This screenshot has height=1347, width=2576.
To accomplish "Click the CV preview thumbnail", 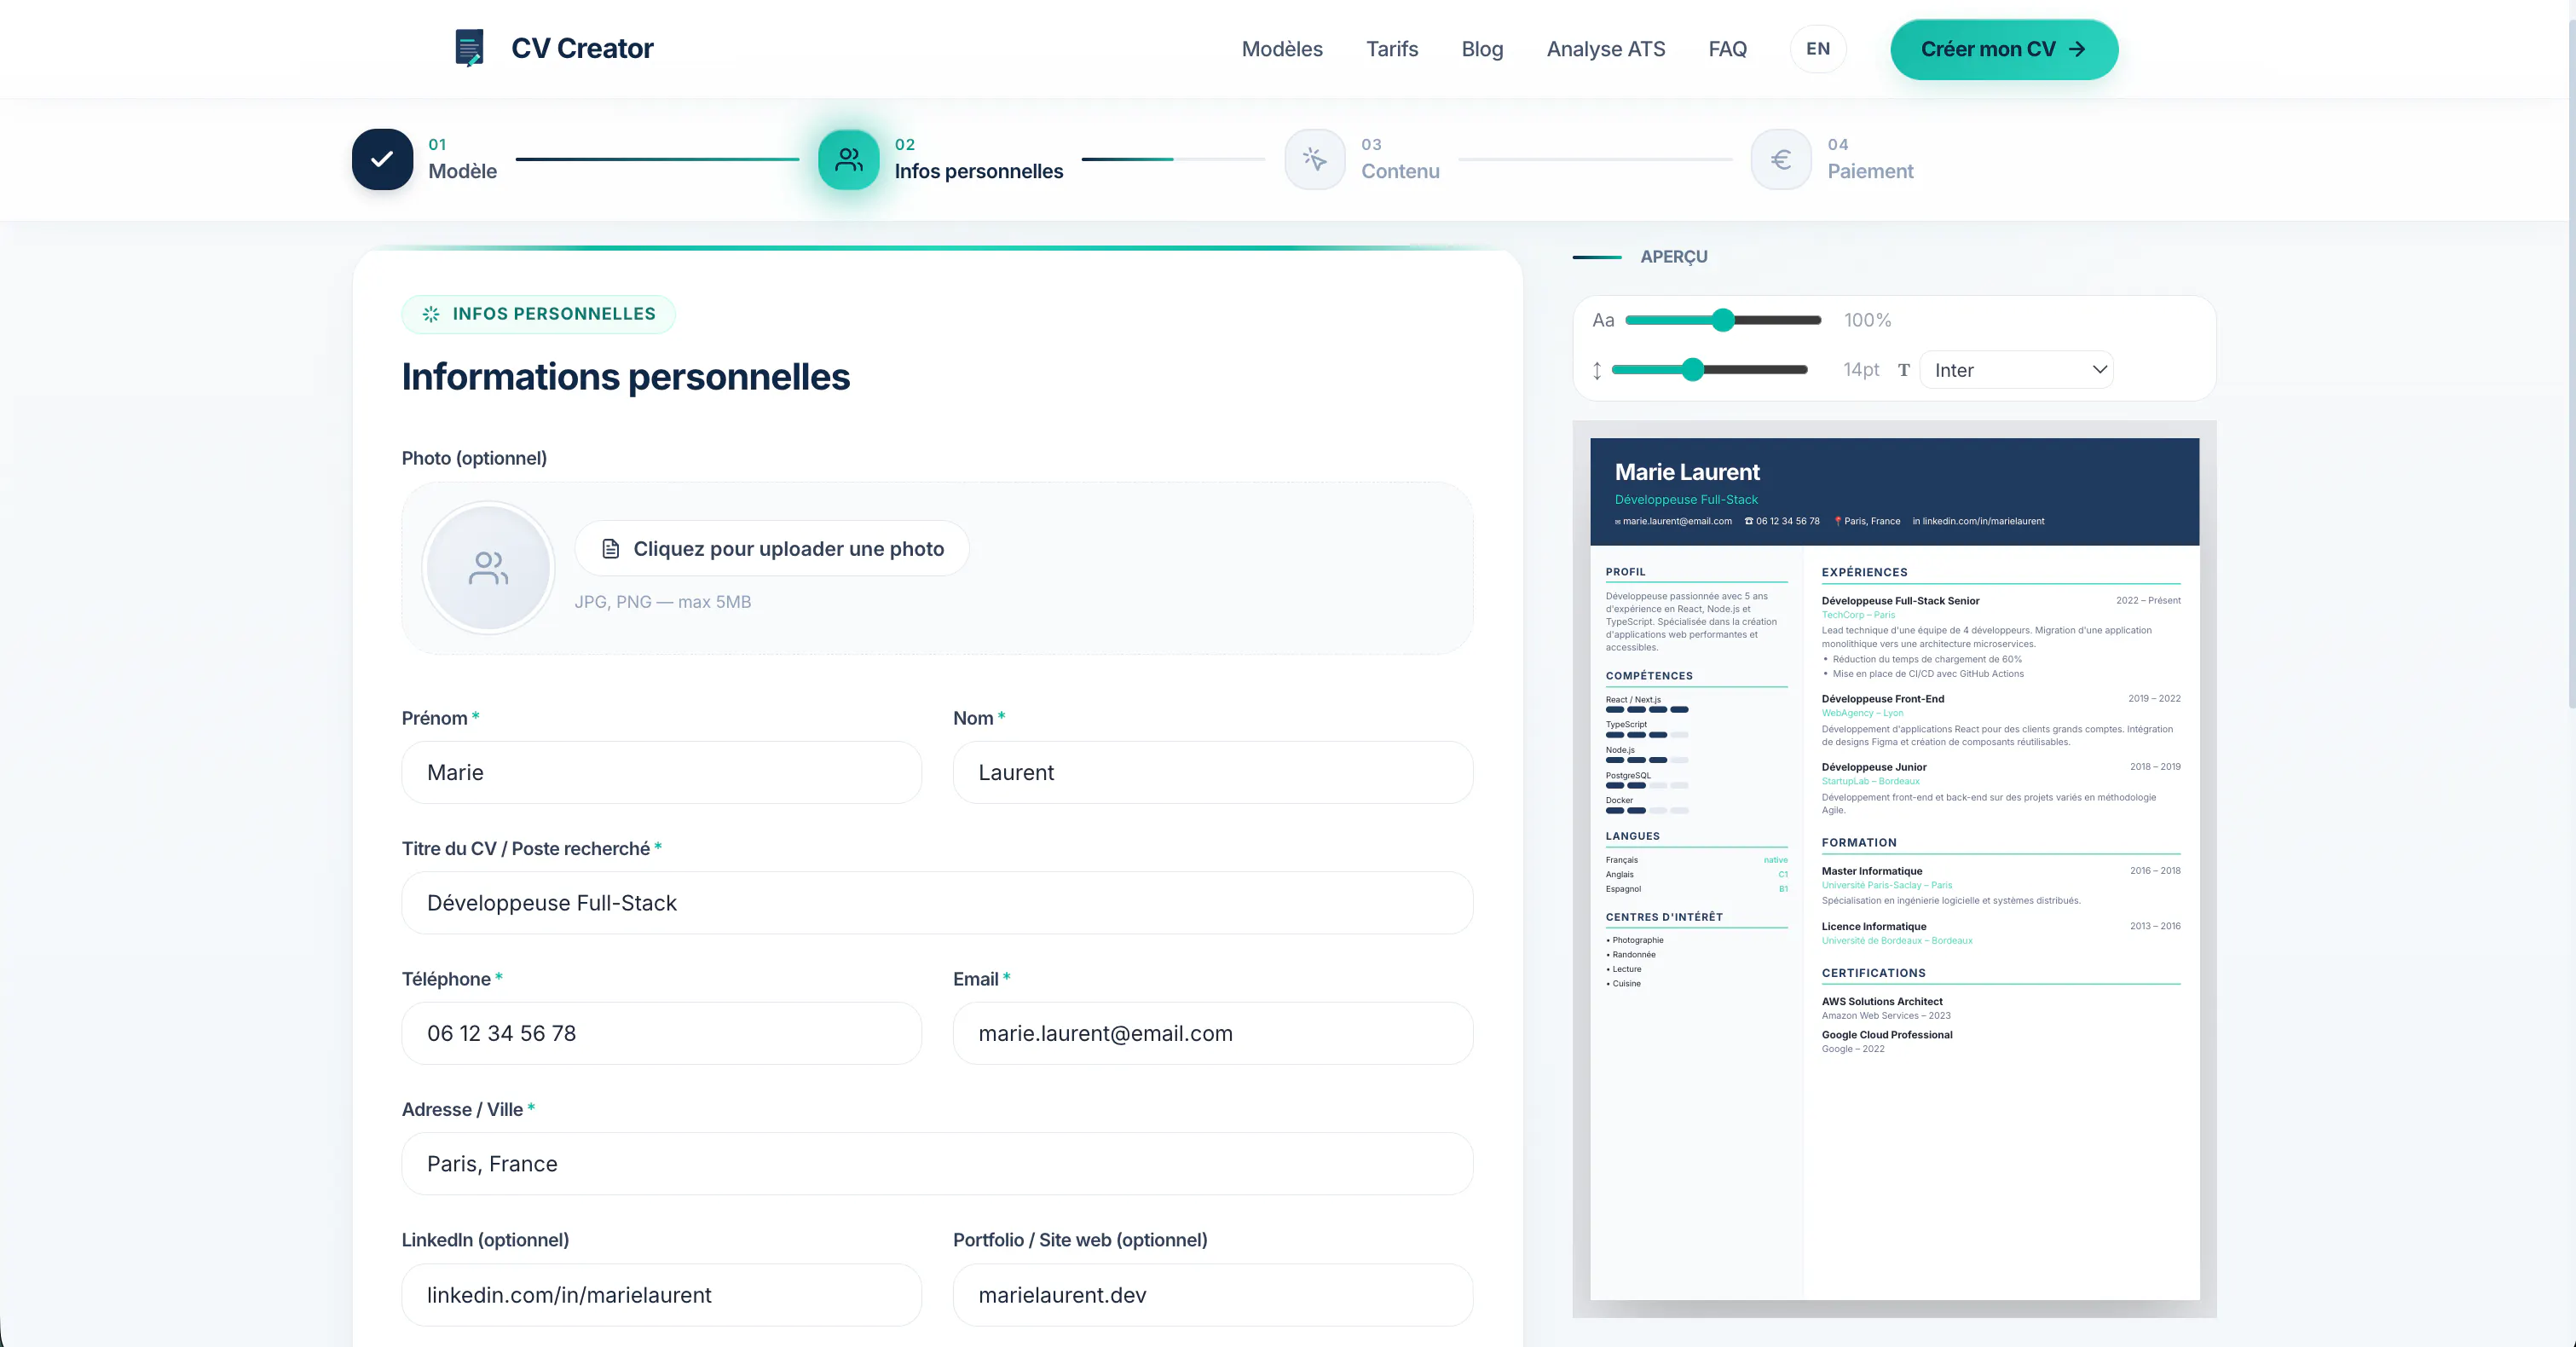I will [1894, 869].
